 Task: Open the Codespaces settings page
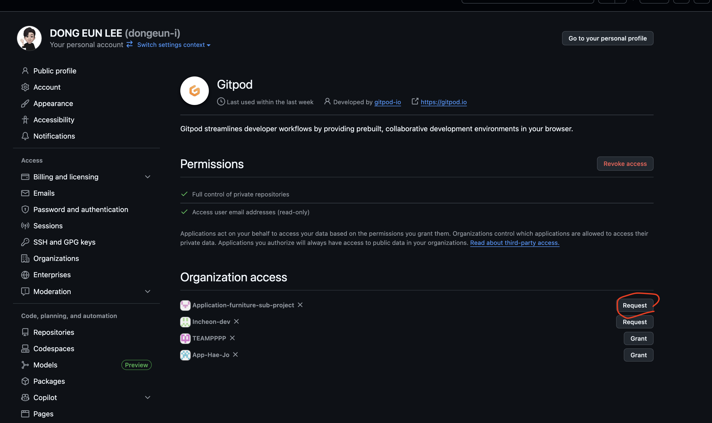[x=54, y=349]
